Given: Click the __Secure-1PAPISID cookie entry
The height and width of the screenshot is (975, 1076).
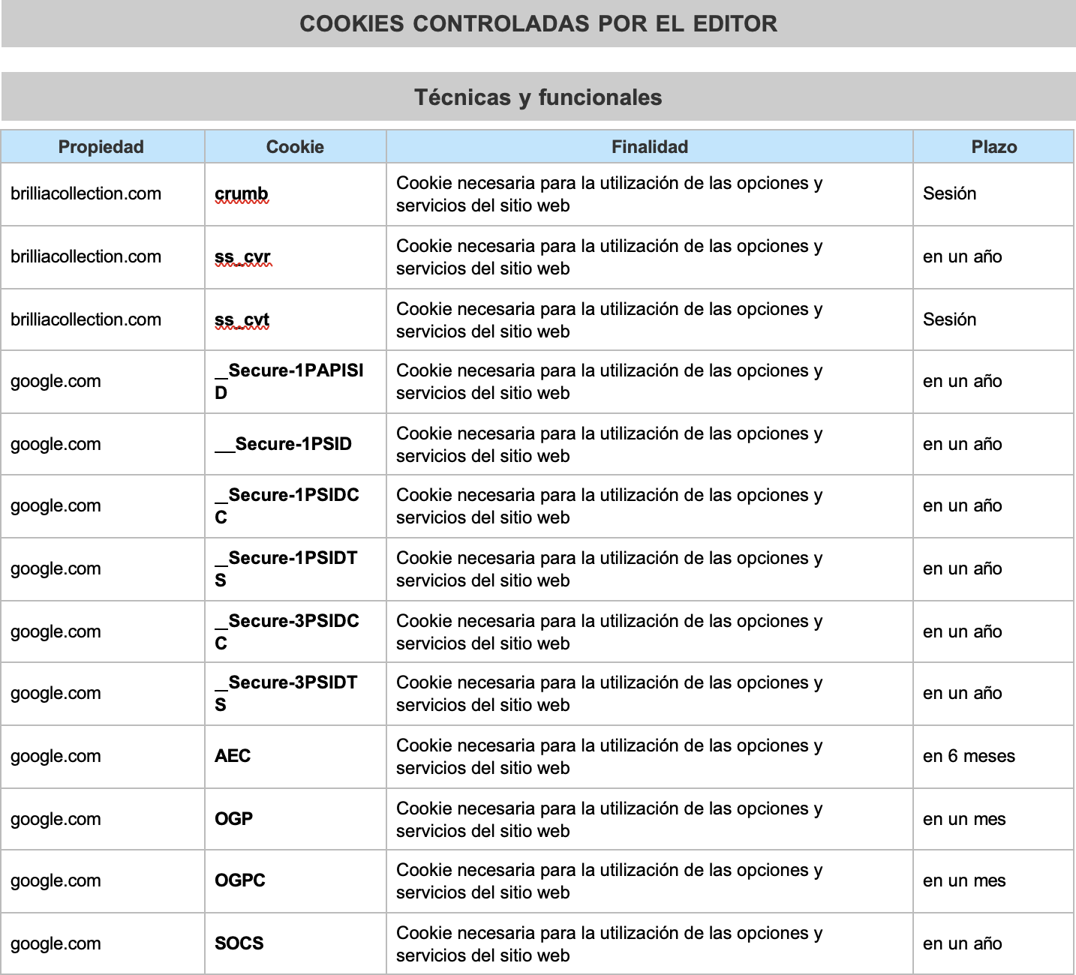Looking at the screenshot, I should point(287,381).
